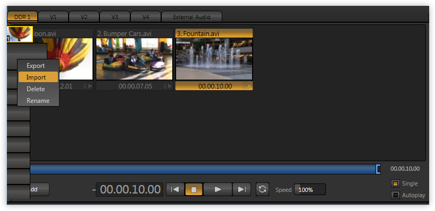Click the 00.00.10.00 timecode display
The height and width of the screenshot is (211, 435).
130,189
